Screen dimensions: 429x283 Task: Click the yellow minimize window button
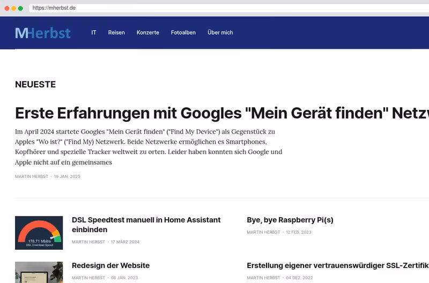pyautogui.click(x=14, y=8)
